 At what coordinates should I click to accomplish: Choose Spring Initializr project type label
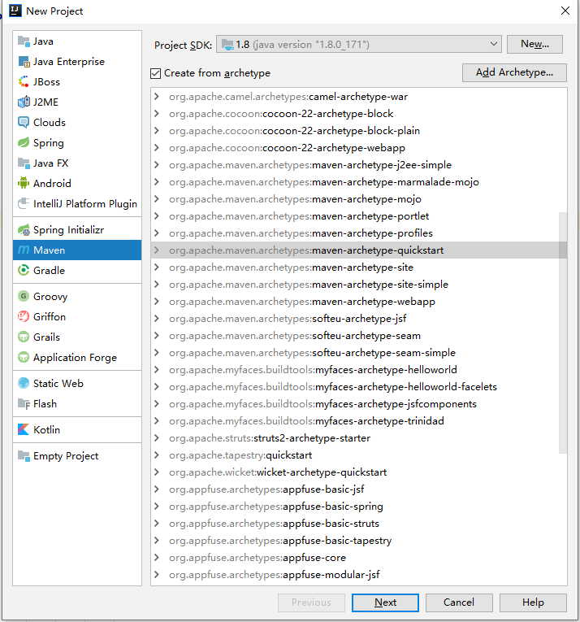point(68,230)
